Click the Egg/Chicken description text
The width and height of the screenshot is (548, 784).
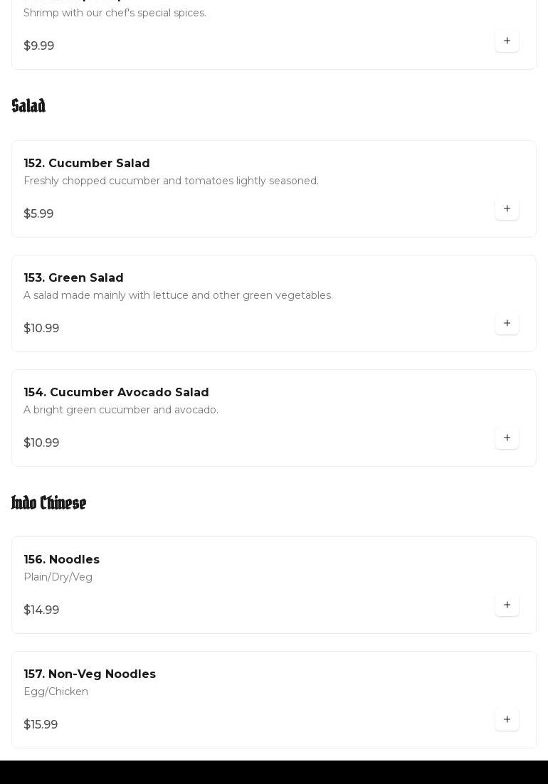click(56, 692)
